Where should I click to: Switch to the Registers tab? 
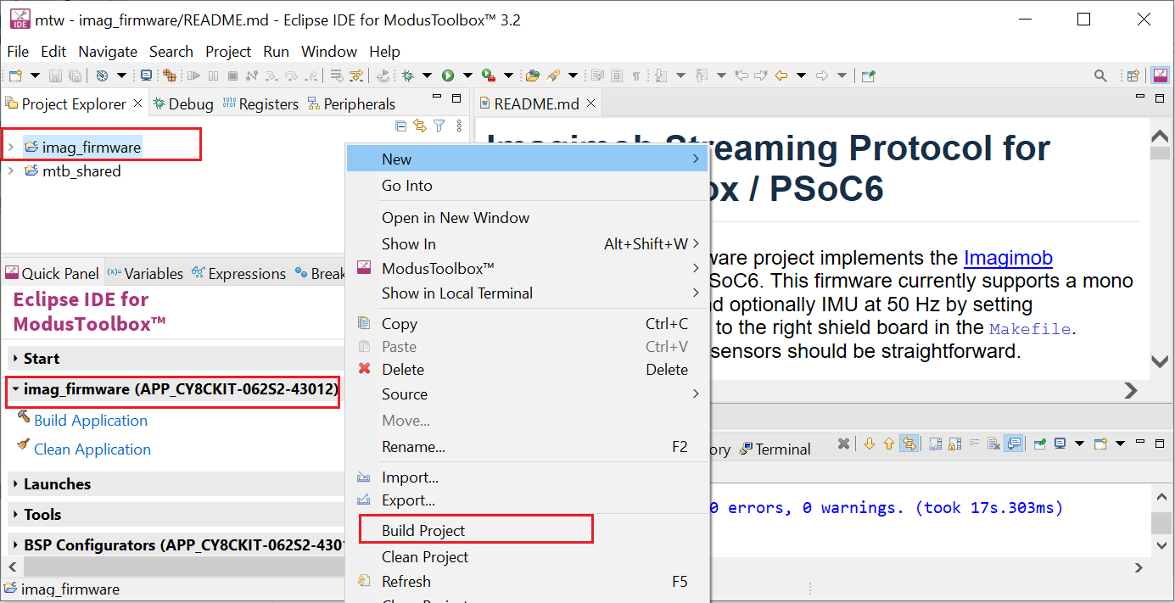click(x=260, y=103)
